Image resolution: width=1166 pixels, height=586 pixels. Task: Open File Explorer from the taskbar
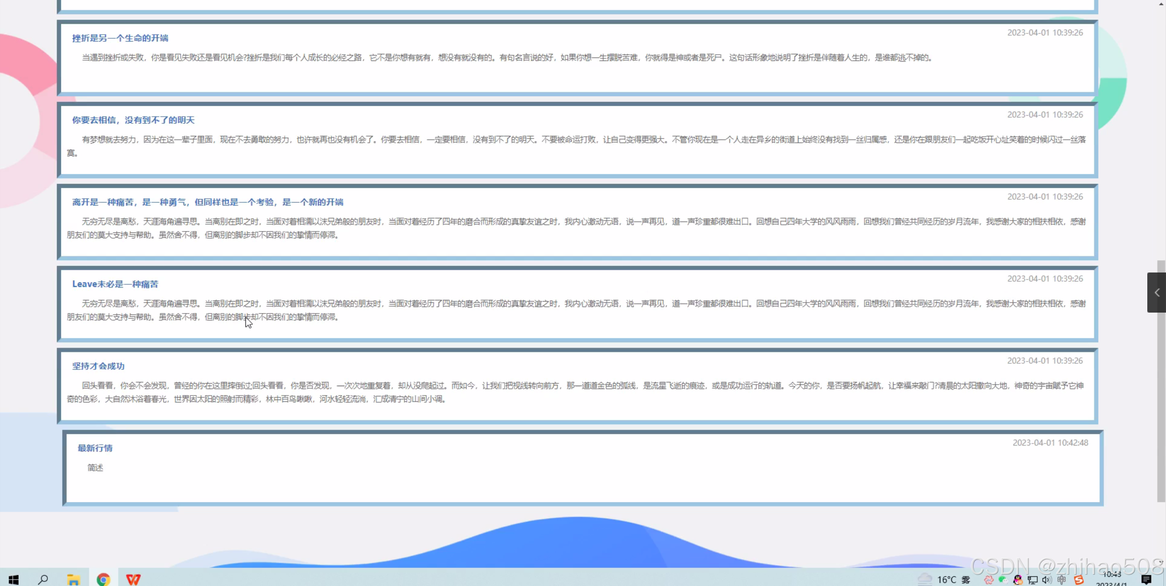73,579
